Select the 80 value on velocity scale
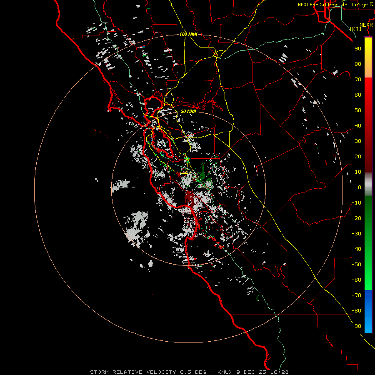375x375 pixels. (x=358, y=64)
